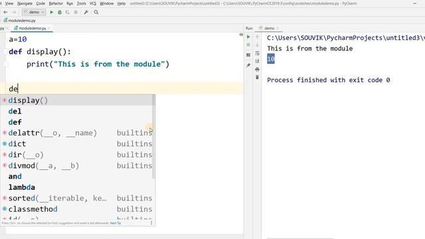The image size is (425, 239).
Task: Click the Stop square icon in toolbar
Action: [76, 12]
